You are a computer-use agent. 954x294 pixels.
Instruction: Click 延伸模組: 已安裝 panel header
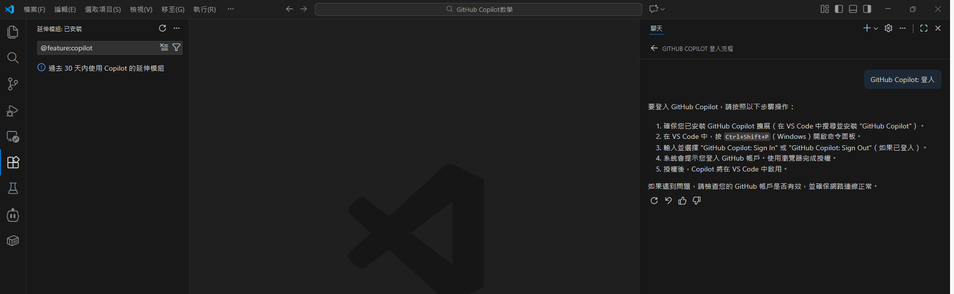pos(59,29)
